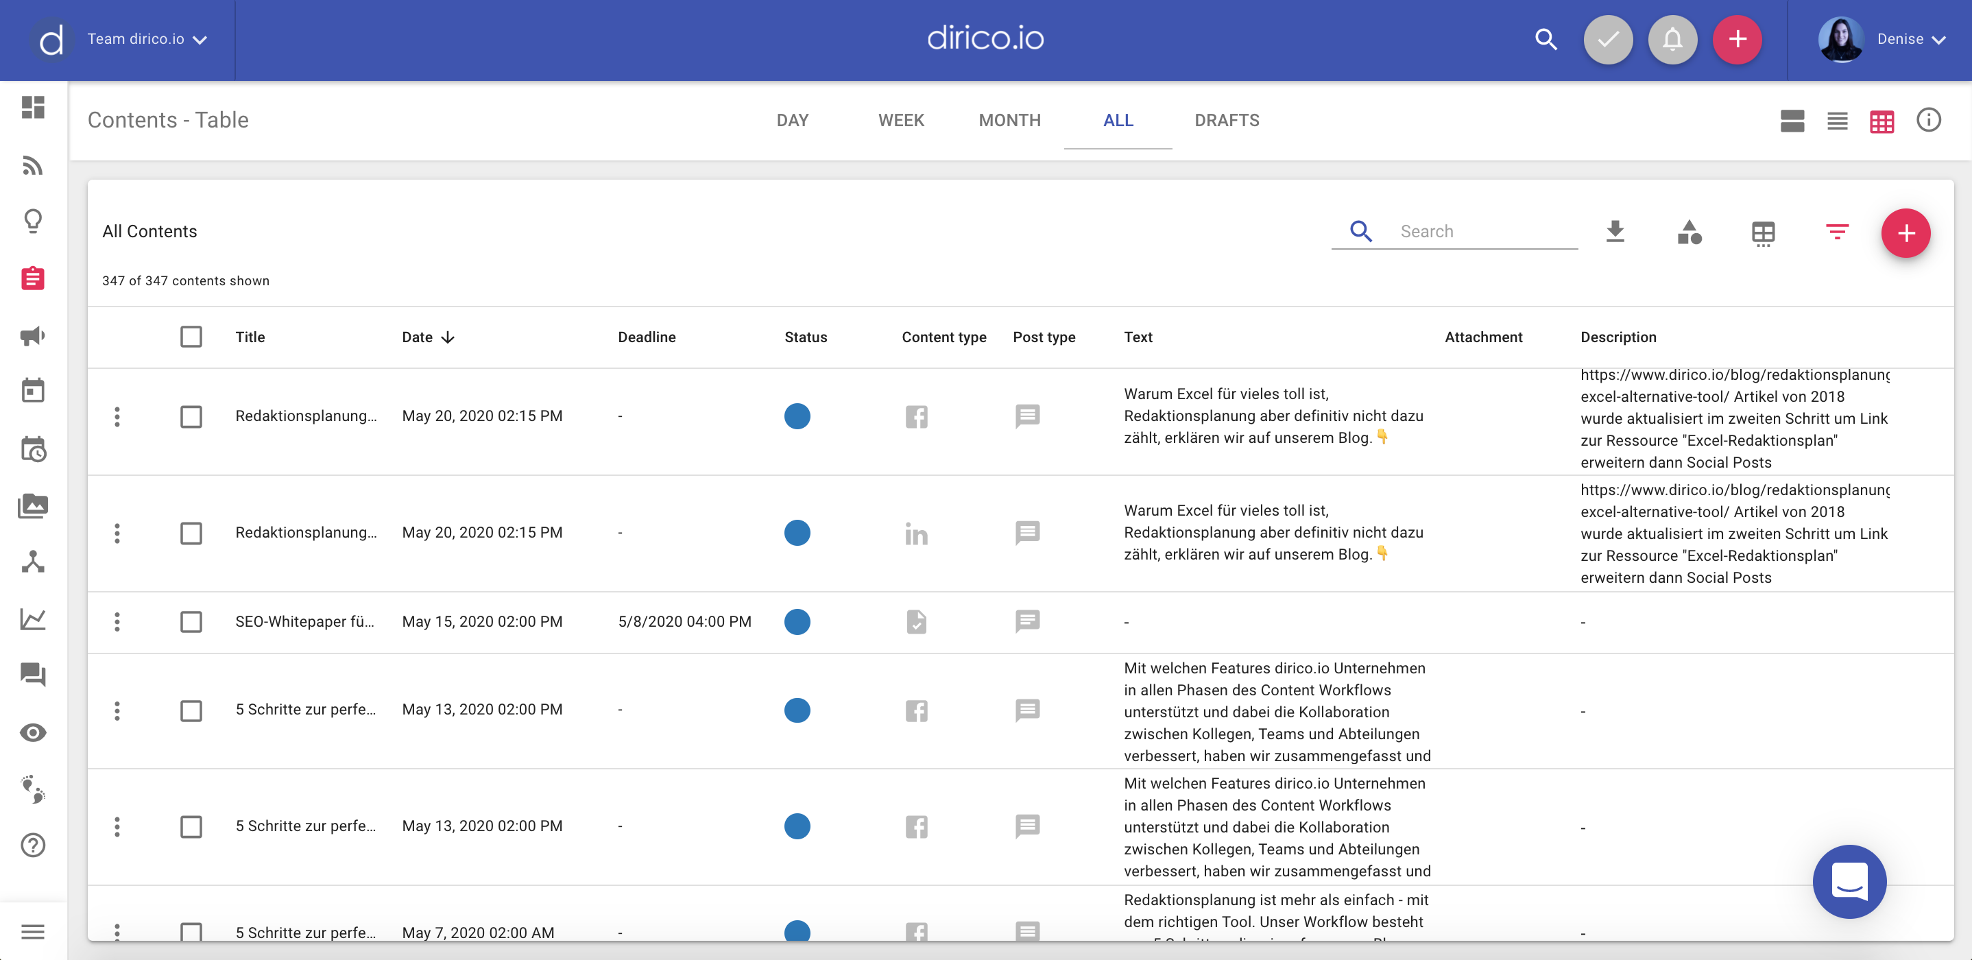Switch to the DRAFTS tab
The height and width of the screenshot is (960, 1972).
coord(1227,120)
